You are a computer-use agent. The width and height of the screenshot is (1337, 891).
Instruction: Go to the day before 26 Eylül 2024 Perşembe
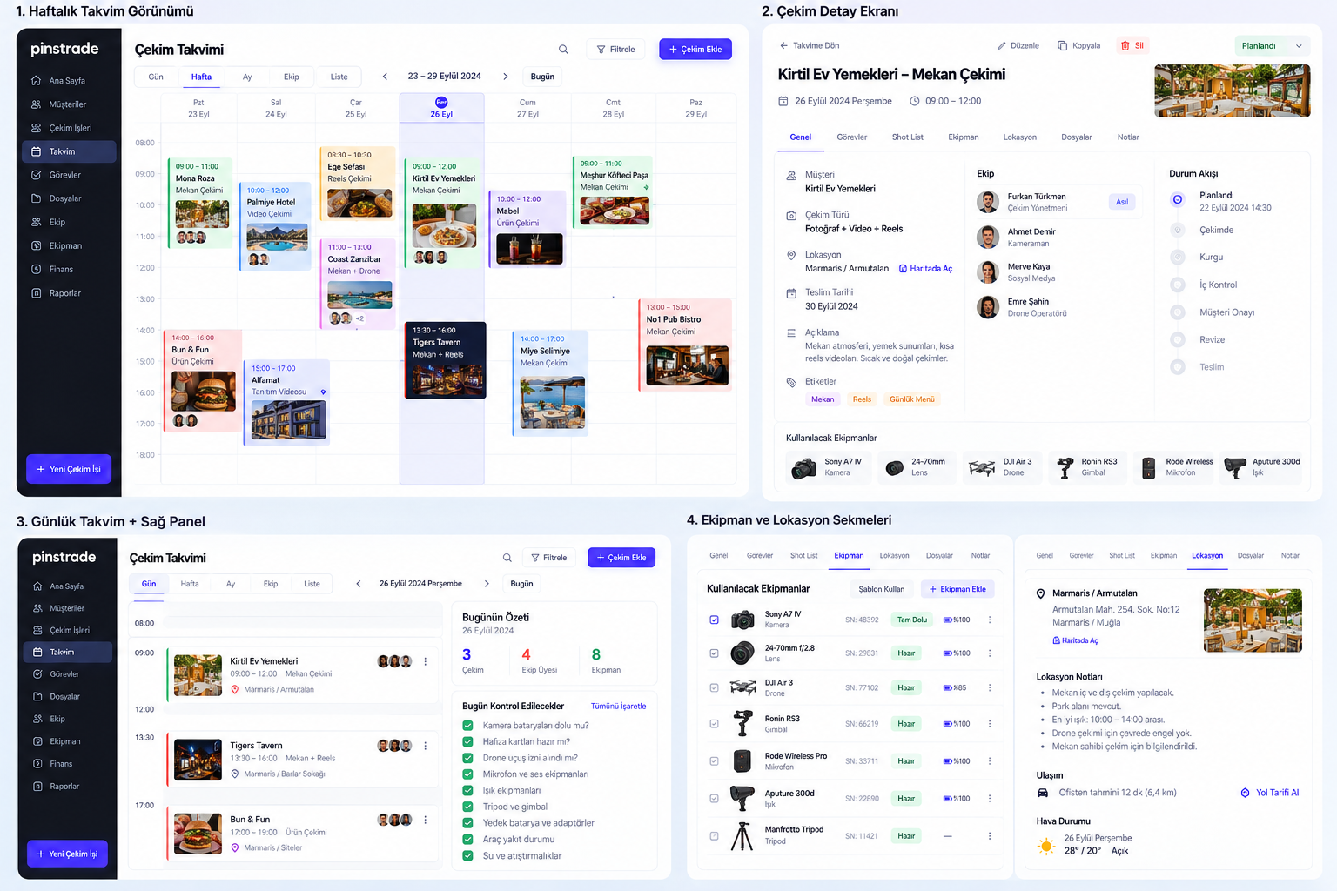[359, 584]
